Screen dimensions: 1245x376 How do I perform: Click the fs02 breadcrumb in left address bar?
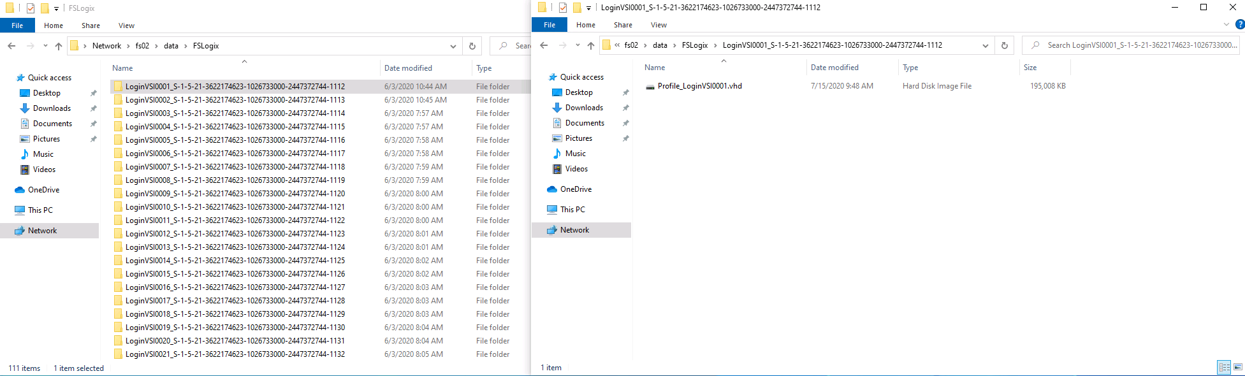click(x=142, y=46)
